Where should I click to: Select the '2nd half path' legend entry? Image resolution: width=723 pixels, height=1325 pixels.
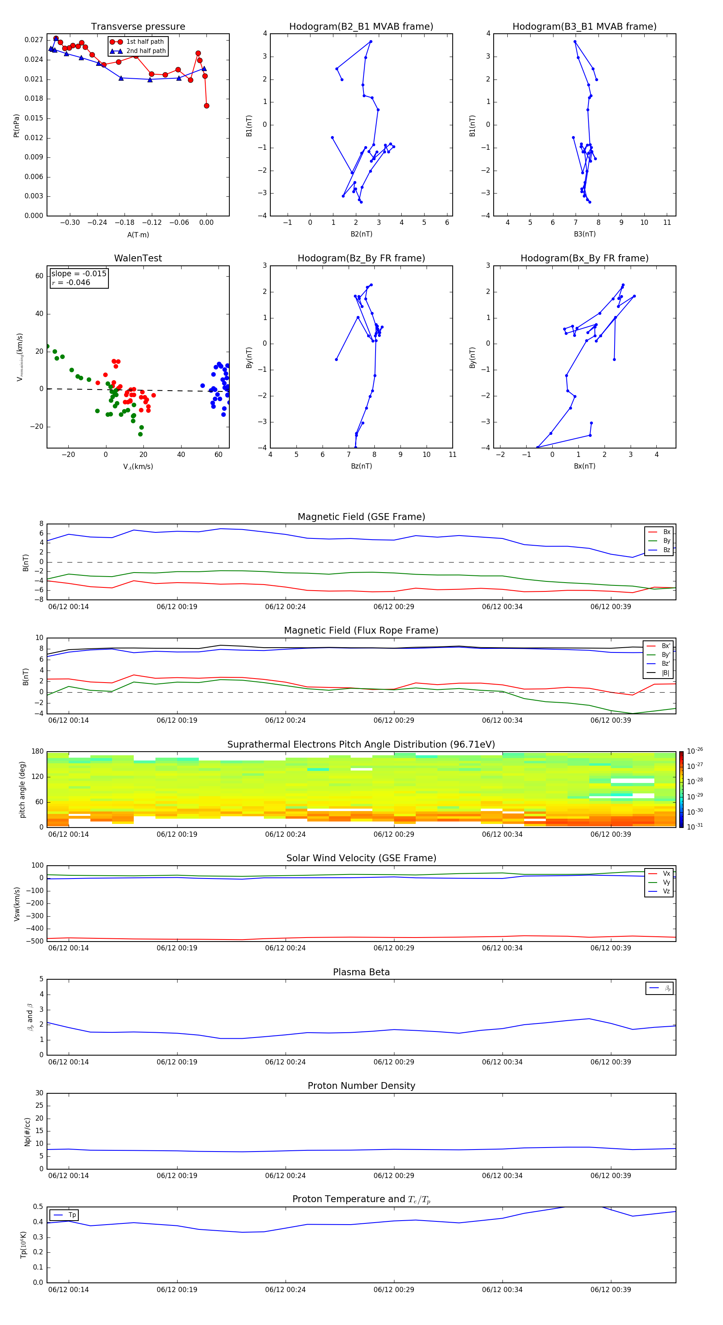(x=137, y=51)
